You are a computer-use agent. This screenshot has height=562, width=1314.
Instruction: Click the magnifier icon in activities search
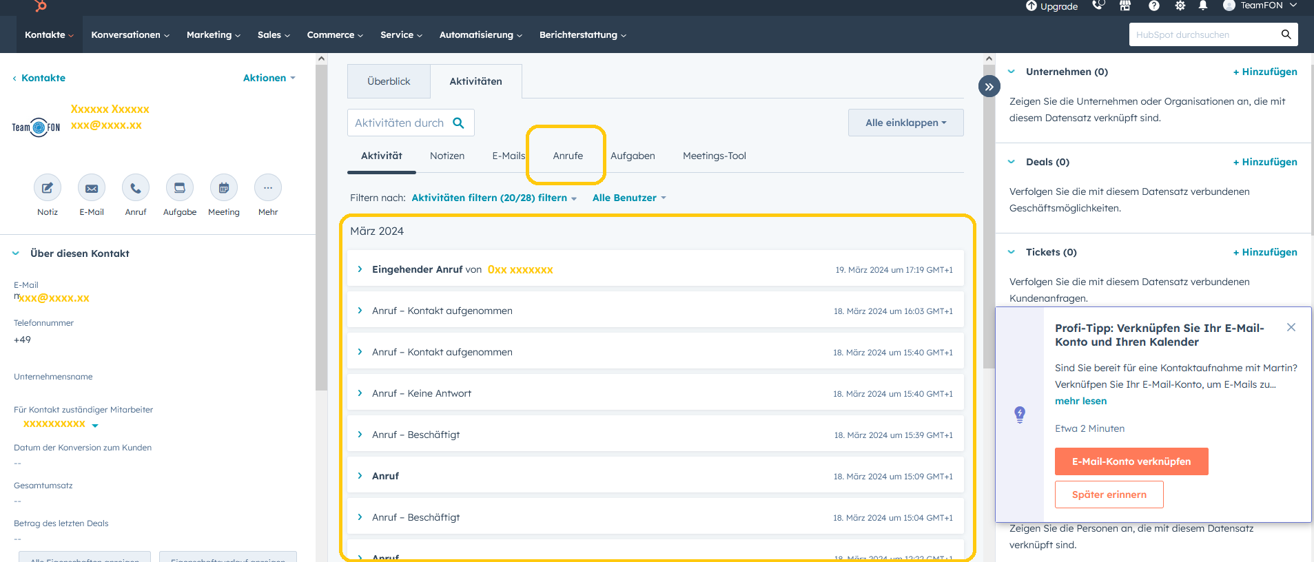click(x=458, y=123)
